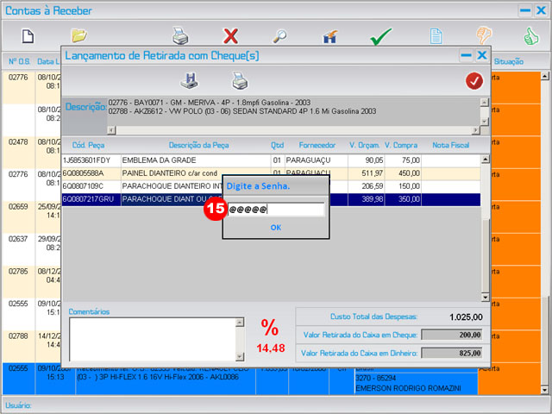The height and width of the screenshot is (414, 552).
Task: Click the printer icon in Lançamento dialog
Action: click(x=240, y=80)
